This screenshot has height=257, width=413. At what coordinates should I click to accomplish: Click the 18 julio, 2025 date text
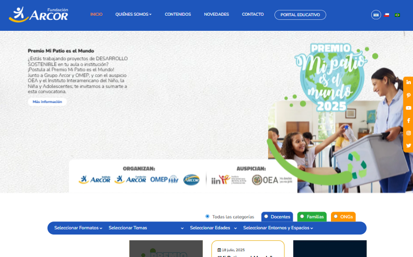pyautogui.click(x=233, y=250)
